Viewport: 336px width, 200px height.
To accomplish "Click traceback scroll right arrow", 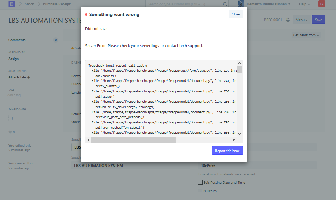I will coord(234,140).
